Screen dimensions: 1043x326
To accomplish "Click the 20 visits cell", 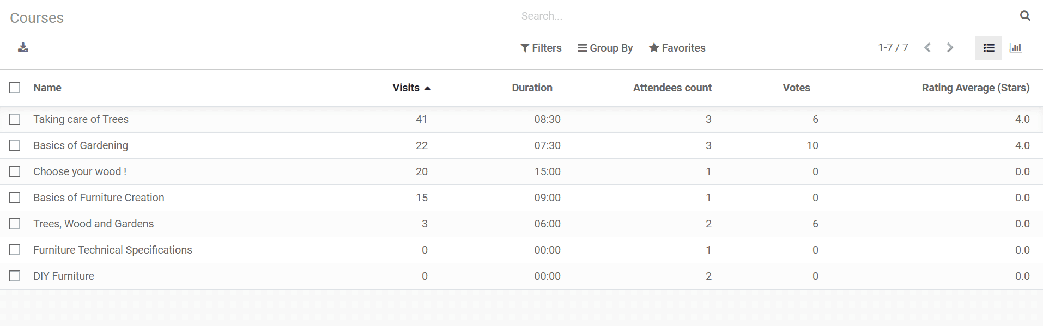I will coord(421,171).
